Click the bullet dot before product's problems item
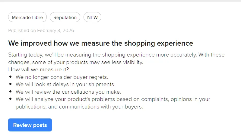Viewport: 241px width, 139px height. (11, 99)
